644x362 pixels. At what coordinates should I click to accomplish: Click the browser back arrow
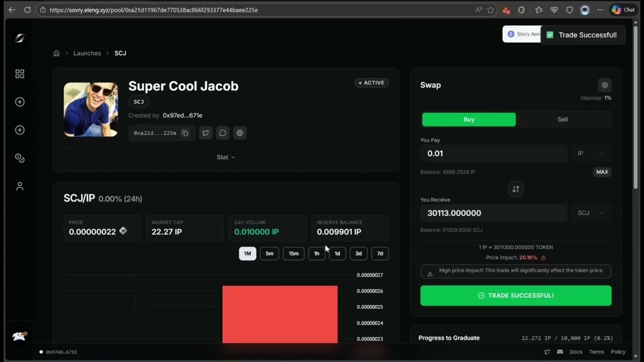point(12,10)
